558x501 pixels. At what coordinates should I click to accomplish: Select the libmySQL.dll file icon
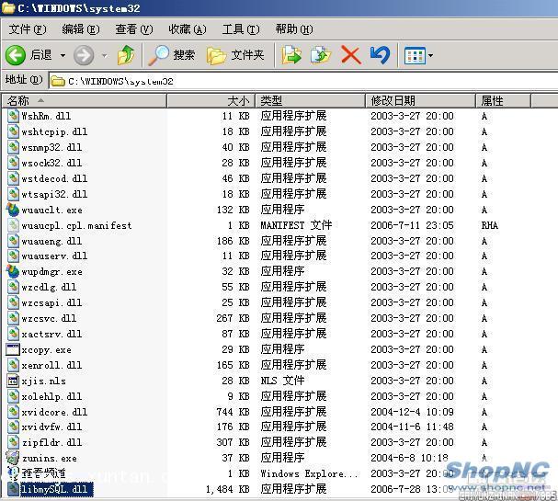[x=13, y=489]
